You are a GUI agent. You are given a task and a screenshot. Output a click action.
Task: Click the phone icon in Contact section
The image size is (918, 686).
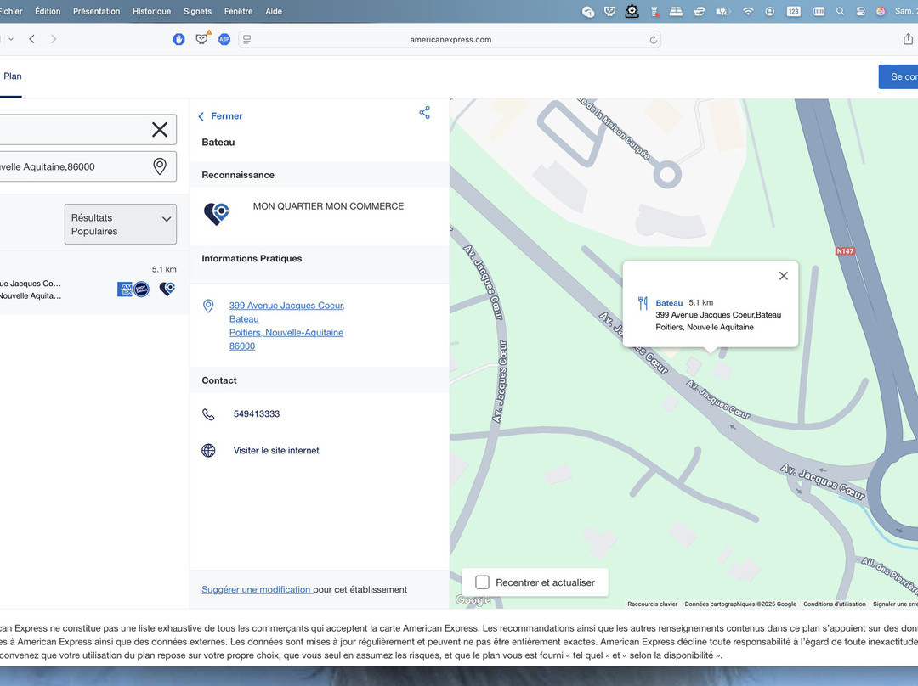[x=208, y=414]
